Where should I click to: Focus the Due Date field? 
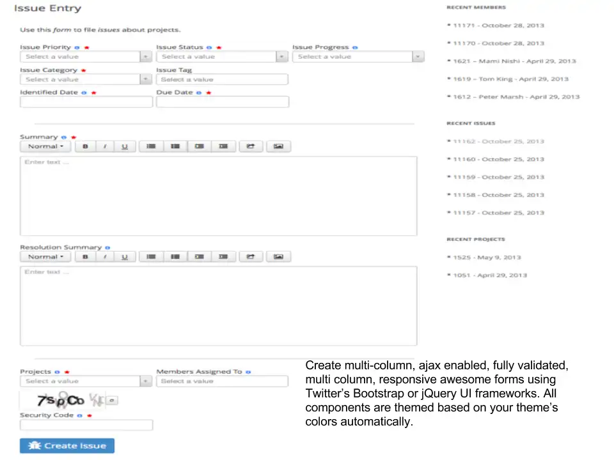coord(222,102)
